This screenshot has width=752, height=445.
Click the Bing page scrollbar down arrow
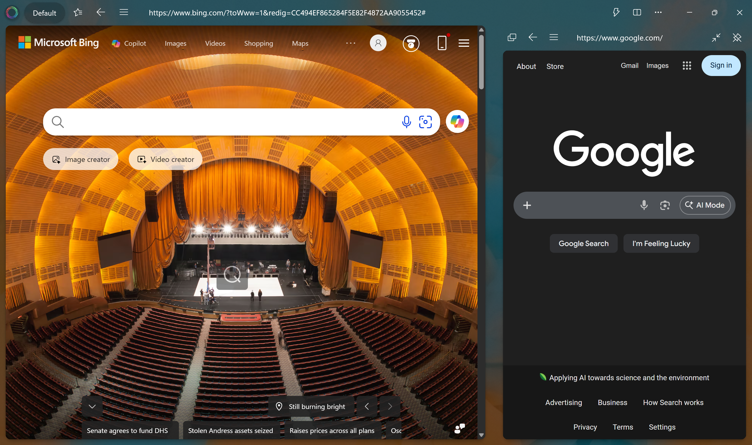coord(481,435)
